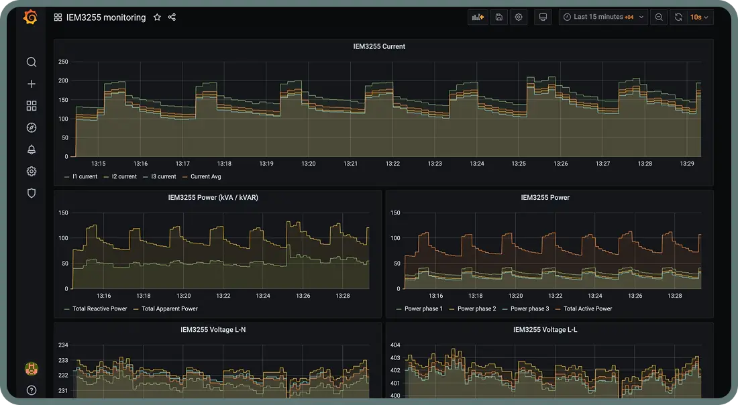Open the user profile avatar

(x=31, y=369)
